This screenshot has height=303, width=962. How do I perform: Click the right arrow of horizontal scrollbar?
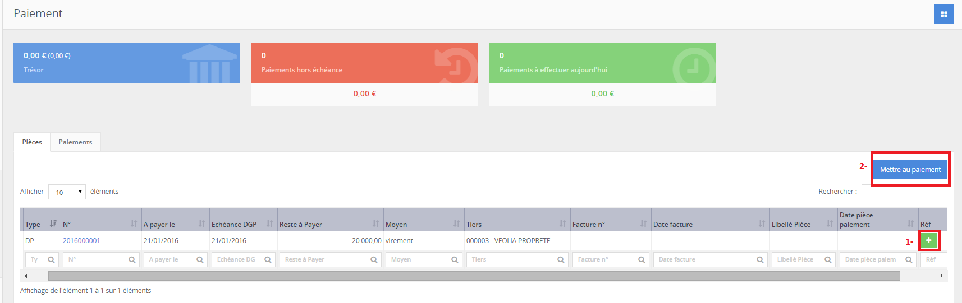pyautogui.click(x=941, y=276)
